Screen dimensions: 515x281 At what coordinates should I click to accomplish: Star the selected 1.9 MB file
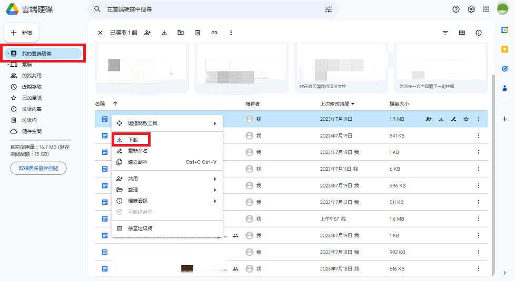click(466, 119)
